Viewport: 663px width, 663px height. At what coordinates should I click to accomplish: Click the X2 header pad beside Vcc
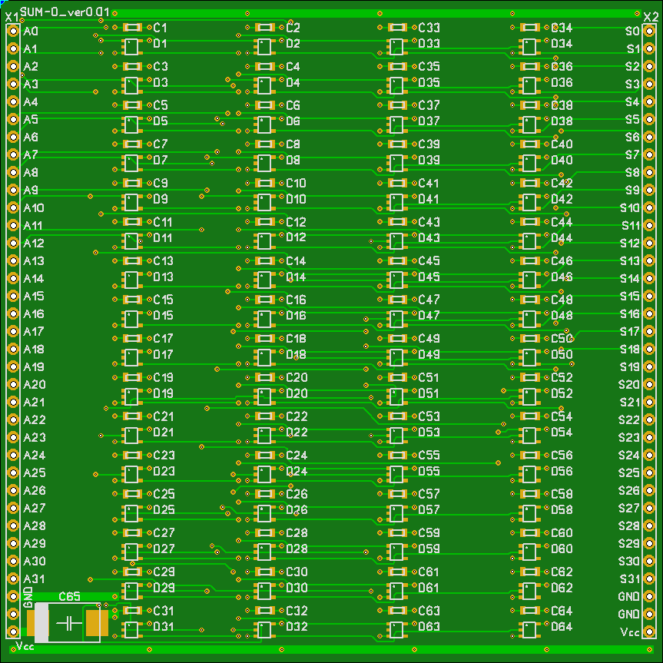tap(649, 632)
